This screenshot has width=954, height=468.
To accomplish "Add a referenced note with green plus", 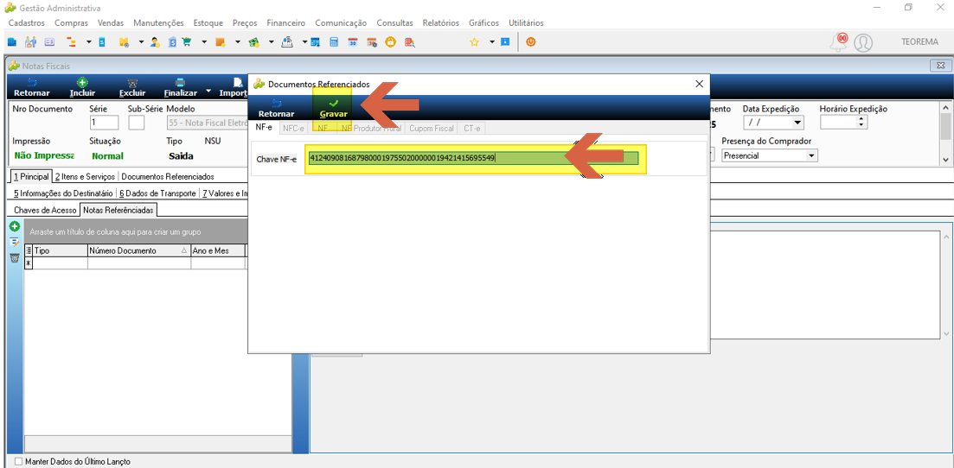I will (x=16, y=226).
